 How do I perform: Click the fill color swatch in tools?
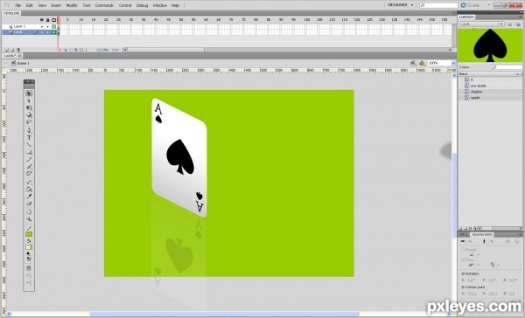pos(29,247)
